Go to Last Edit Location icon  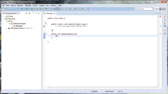coord(77,9)
